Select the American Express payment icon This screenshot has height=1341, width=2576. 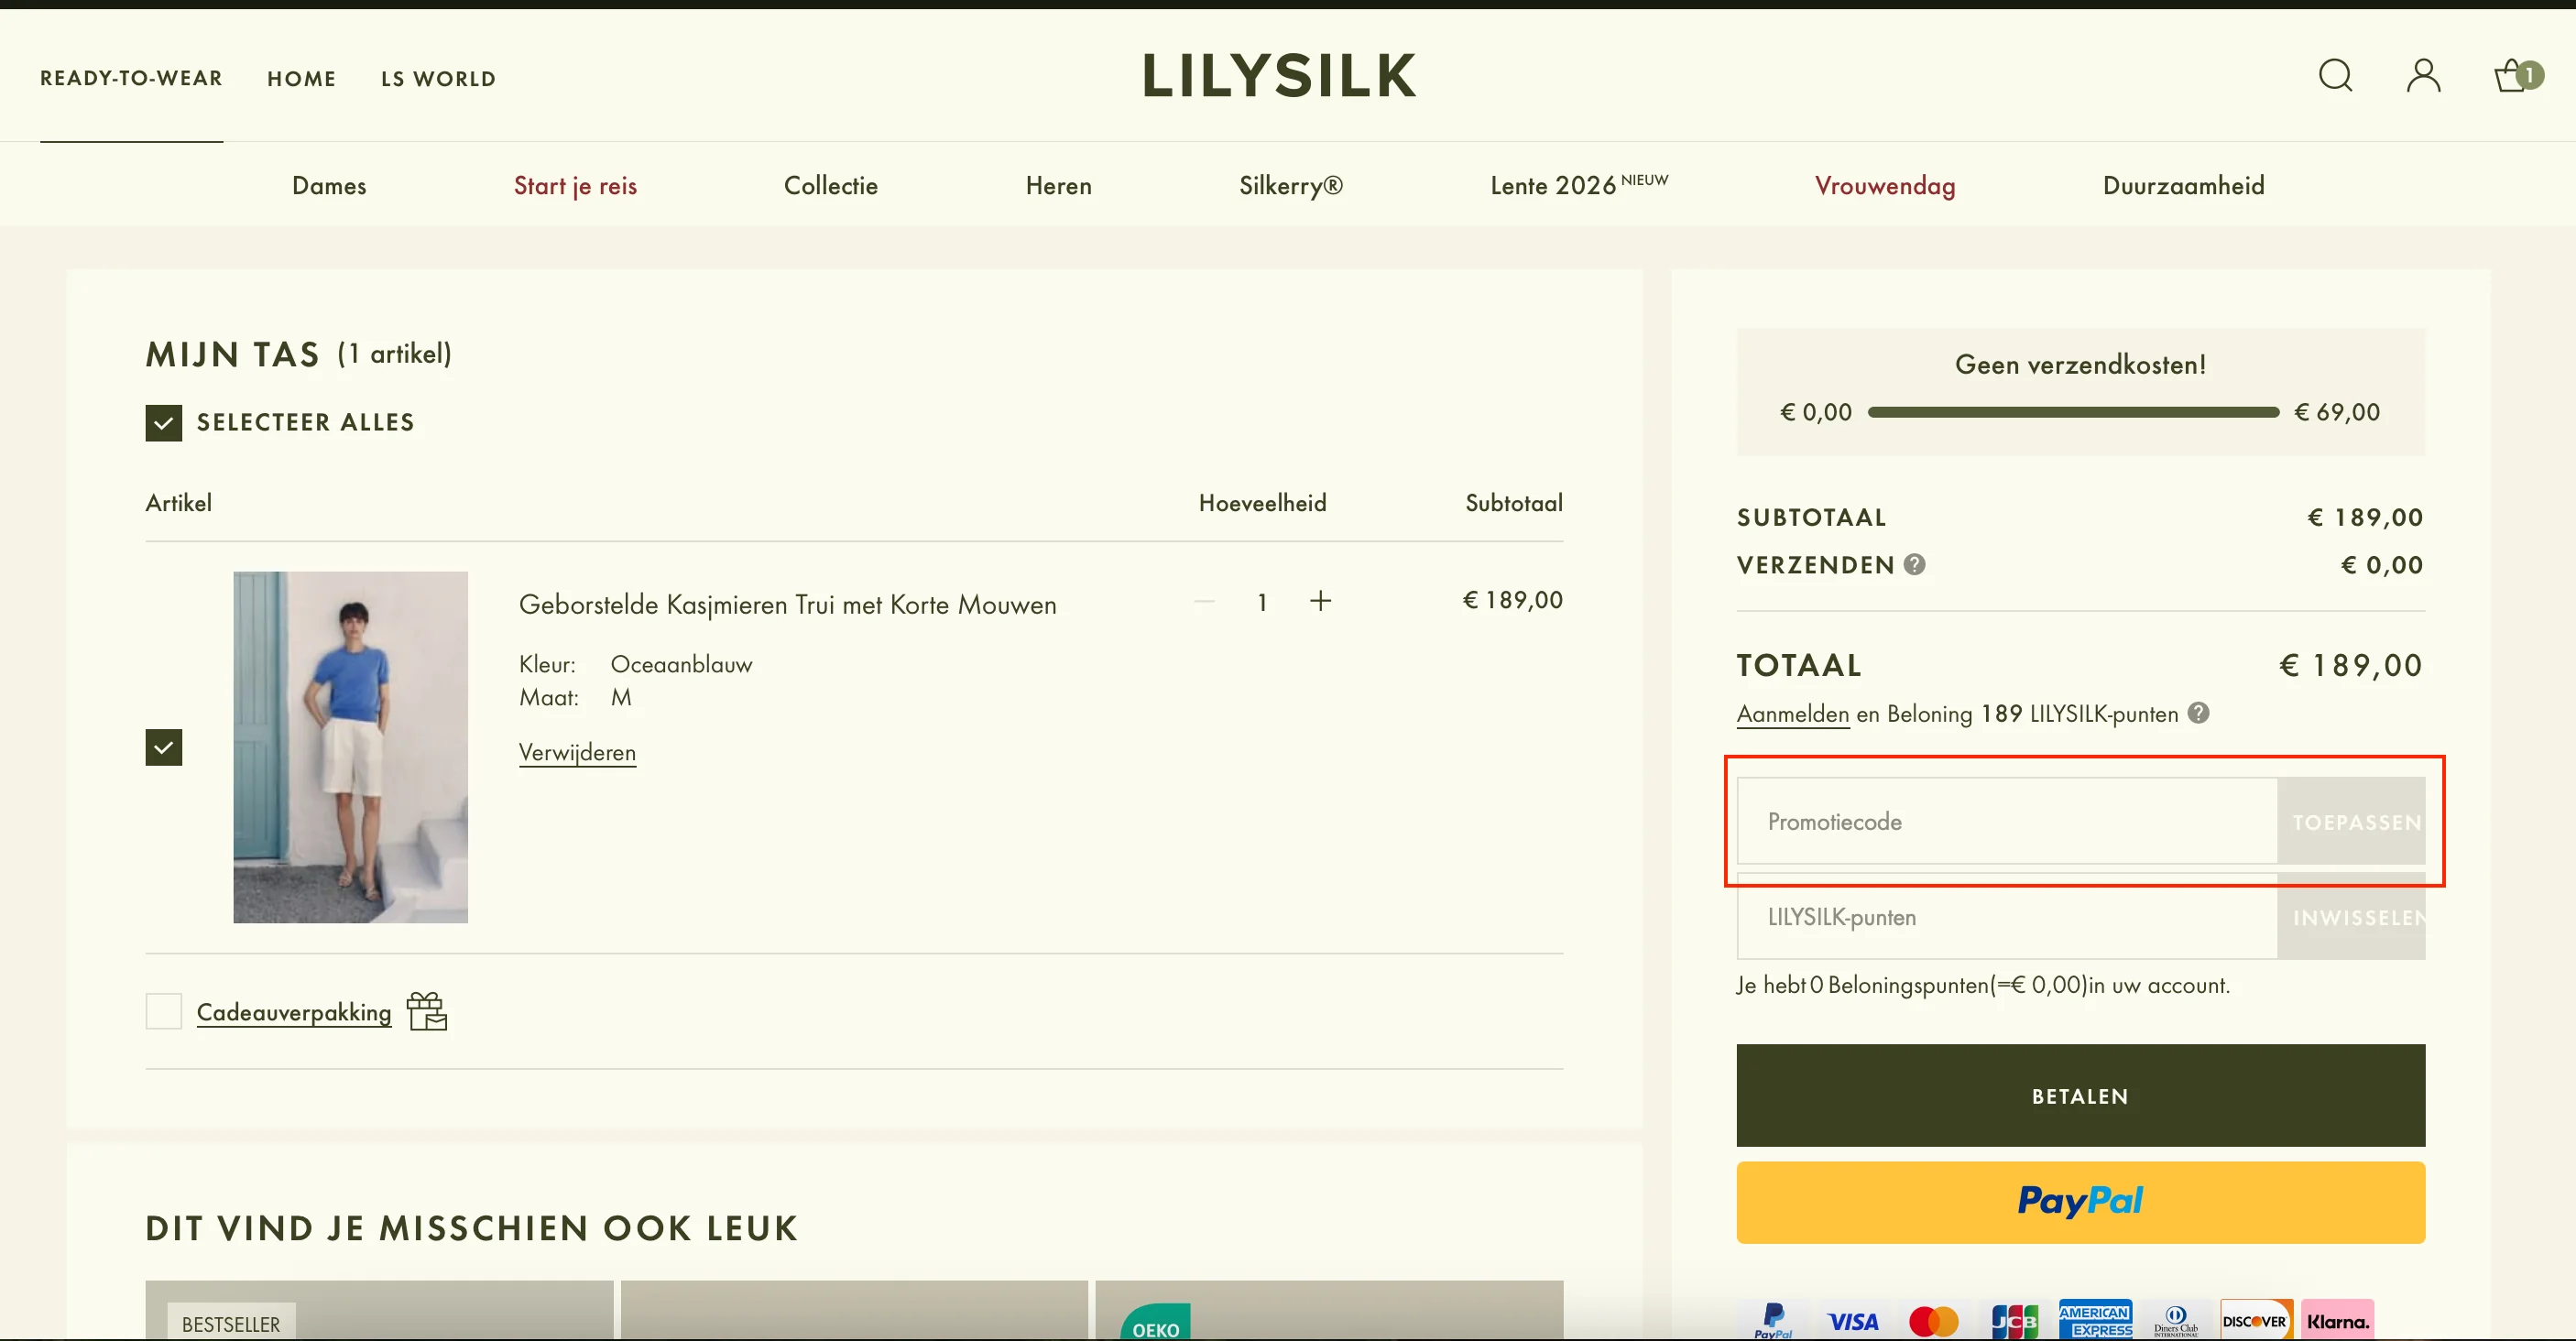point(2096,1318)
